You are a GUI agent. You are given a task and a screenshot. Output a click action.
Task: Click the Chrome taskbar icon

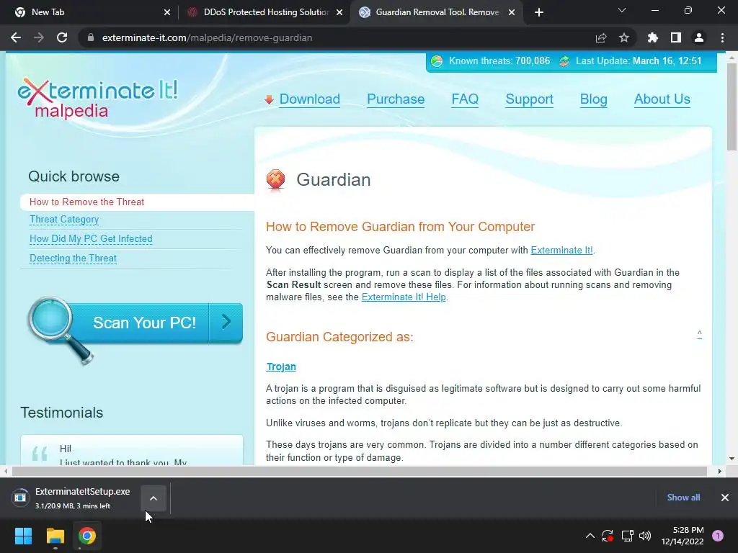point(87,536)
